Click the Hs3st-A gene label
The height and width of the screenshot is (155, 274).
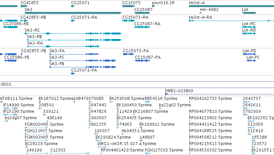[x=197, y=3]
